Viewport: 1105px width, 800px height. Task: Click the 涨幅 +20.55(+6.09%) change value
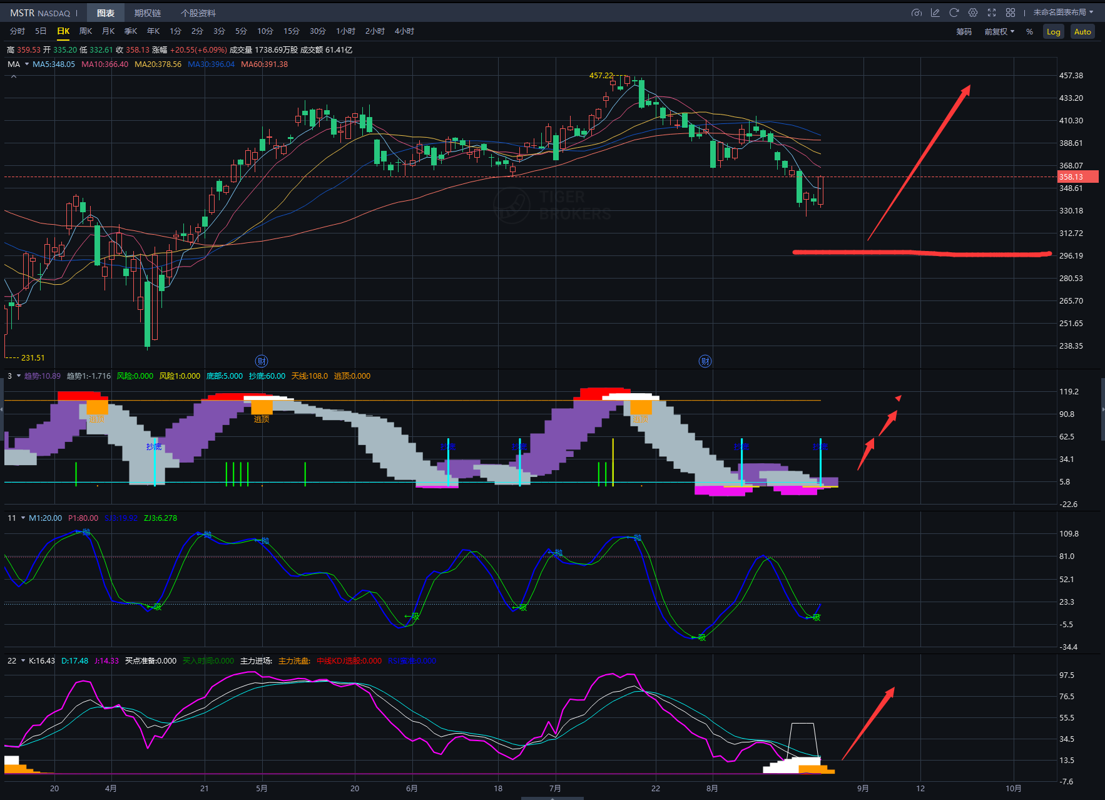pos(190,50)
